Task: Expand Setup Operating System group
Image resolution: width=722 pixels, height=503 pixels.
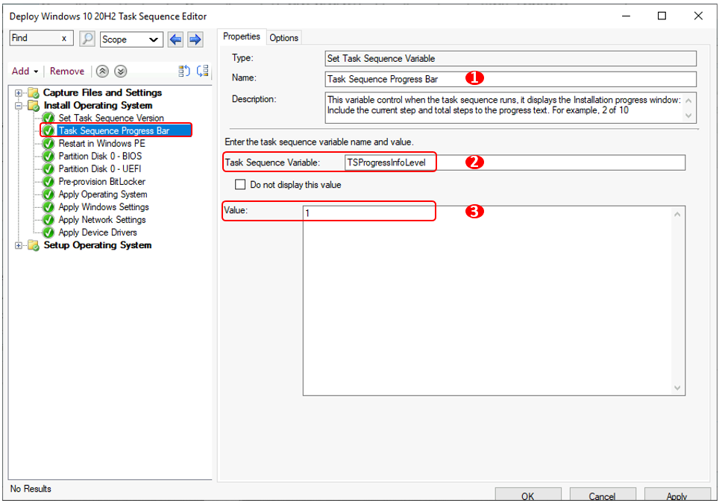Action: [19, 245]
